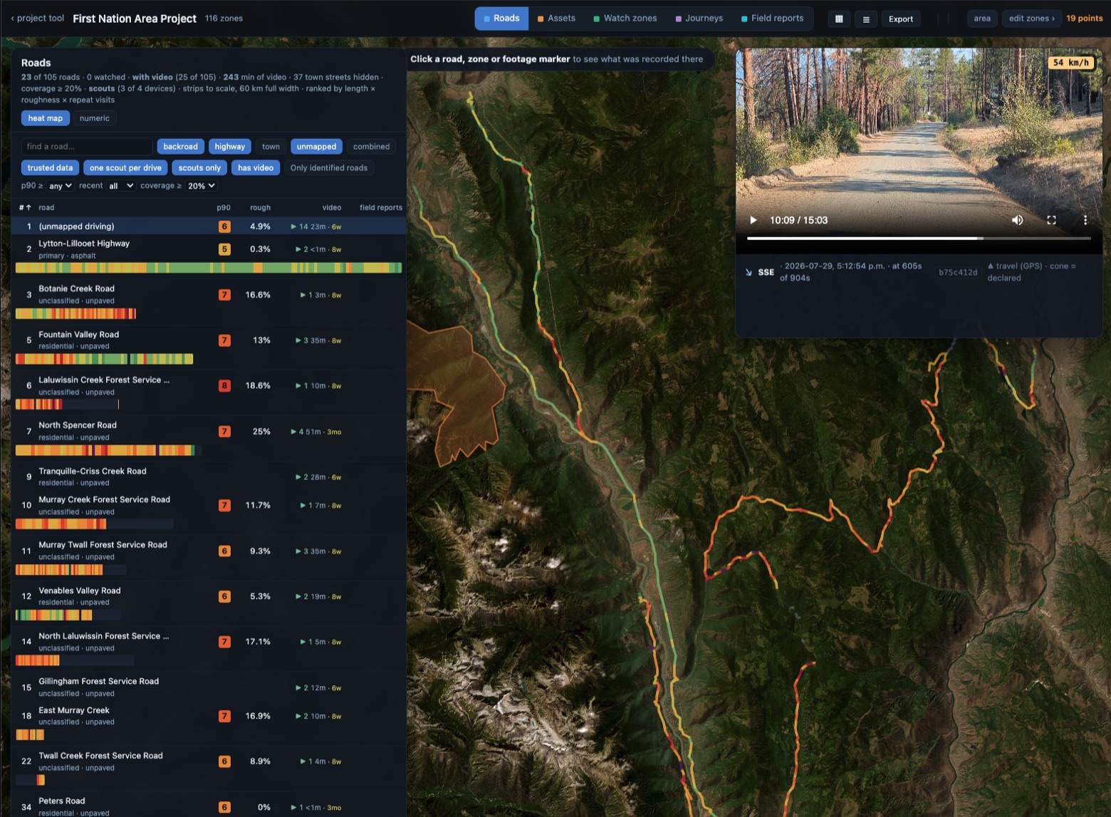This screenshot has width=1111, height=817.
Task: Switch to the grid view icon
Action: 839,19
